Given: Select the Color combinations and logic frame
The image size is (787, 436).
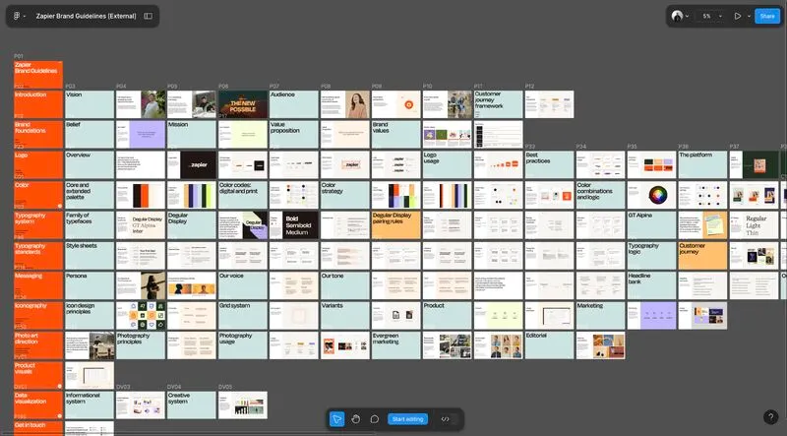Looking at the screenshot, I should pyautogui.click(x=600, y=195).
